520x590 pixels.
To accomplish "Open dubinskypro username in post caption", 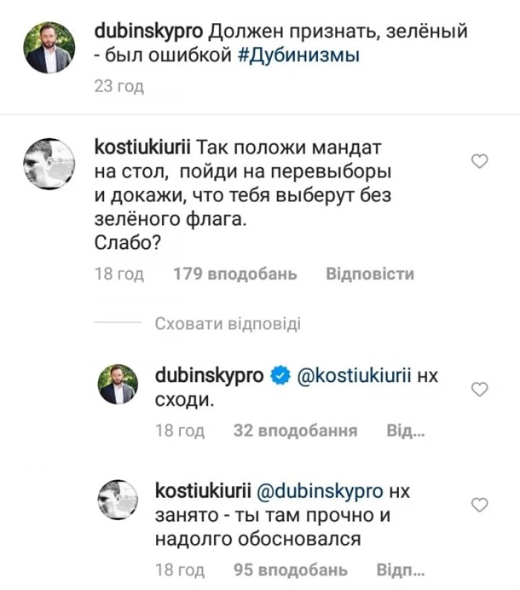I will pos(148,32).
